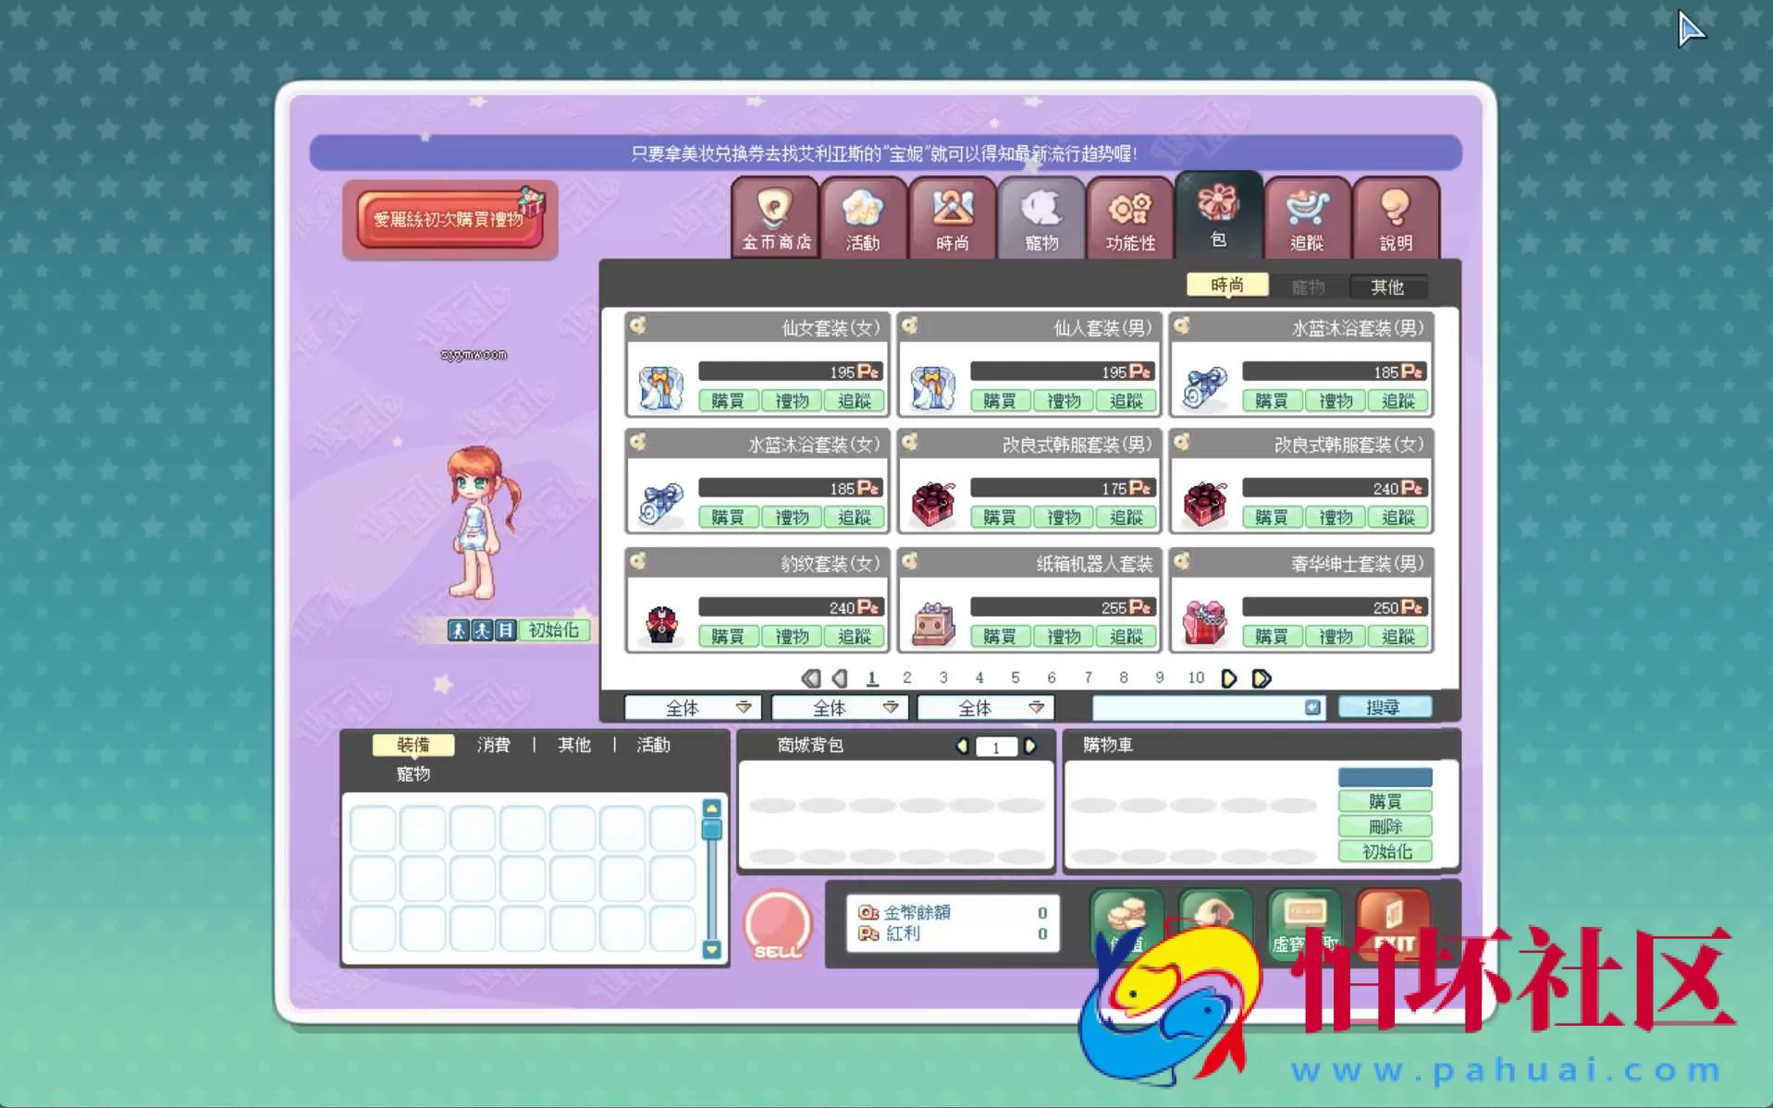Open the 追蹤 tracking cart section

(x=1306, y=218)
